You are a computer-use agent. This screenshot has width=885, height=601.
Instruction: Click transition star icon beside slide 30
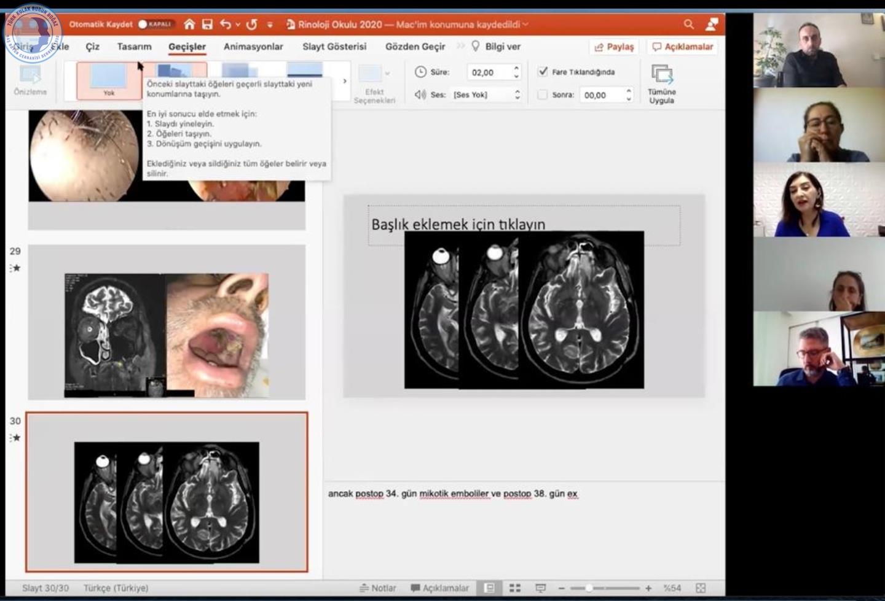coord(15,438)
